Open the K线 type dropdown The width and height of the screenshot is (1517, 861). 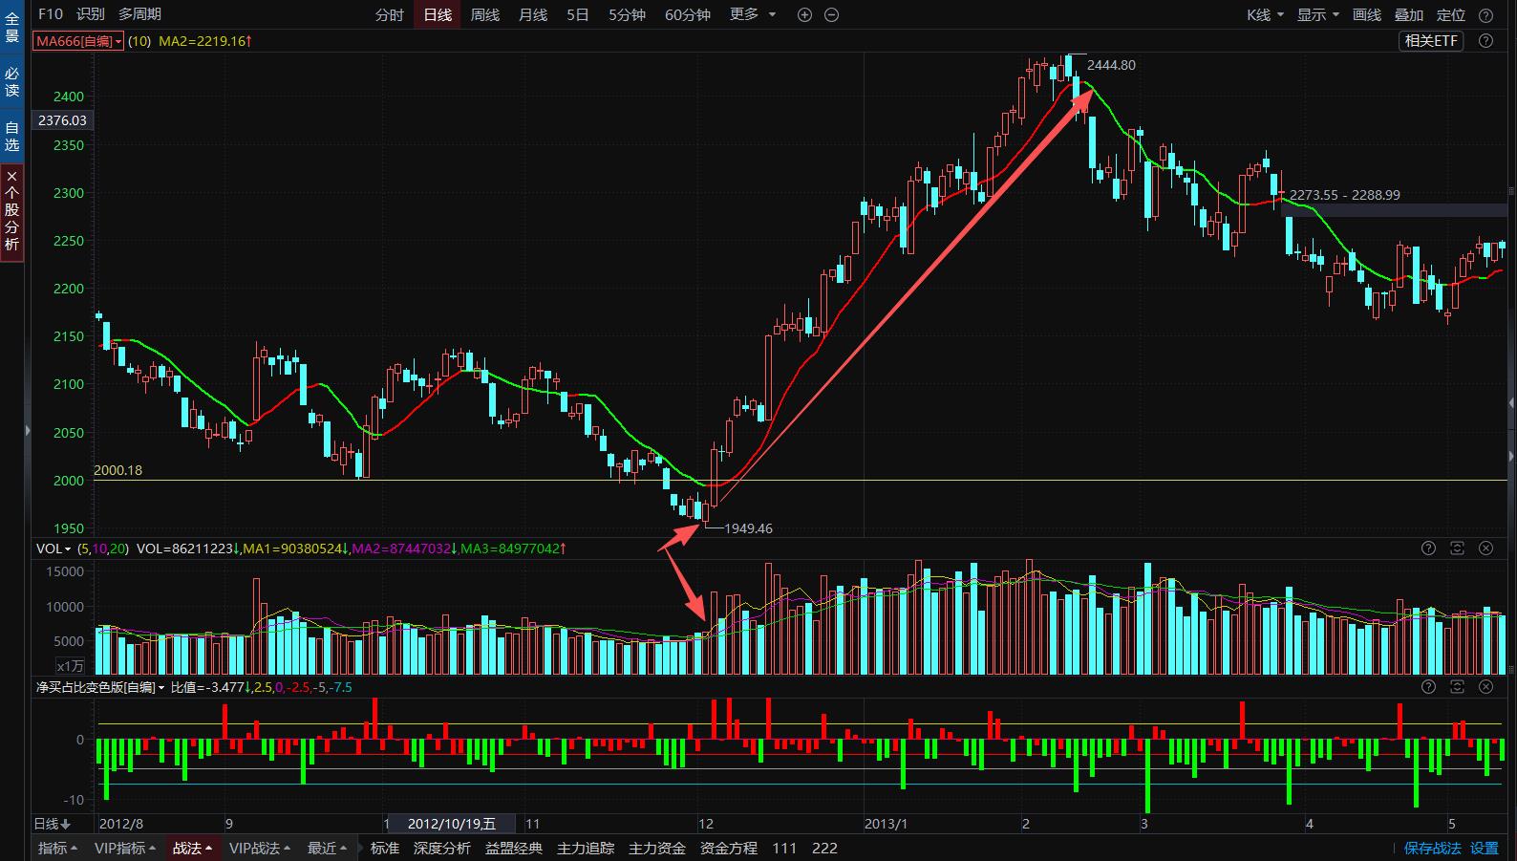coord(1265,15)
